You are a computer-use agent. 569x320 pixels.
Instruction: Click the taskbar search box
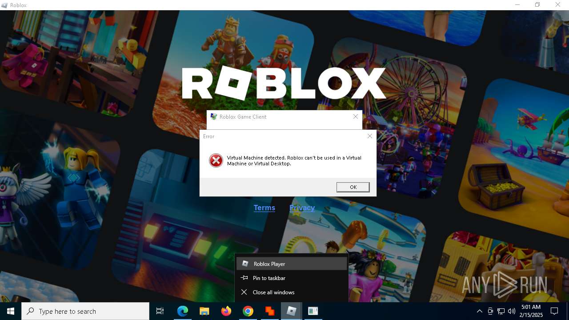(x=85, y=311)
